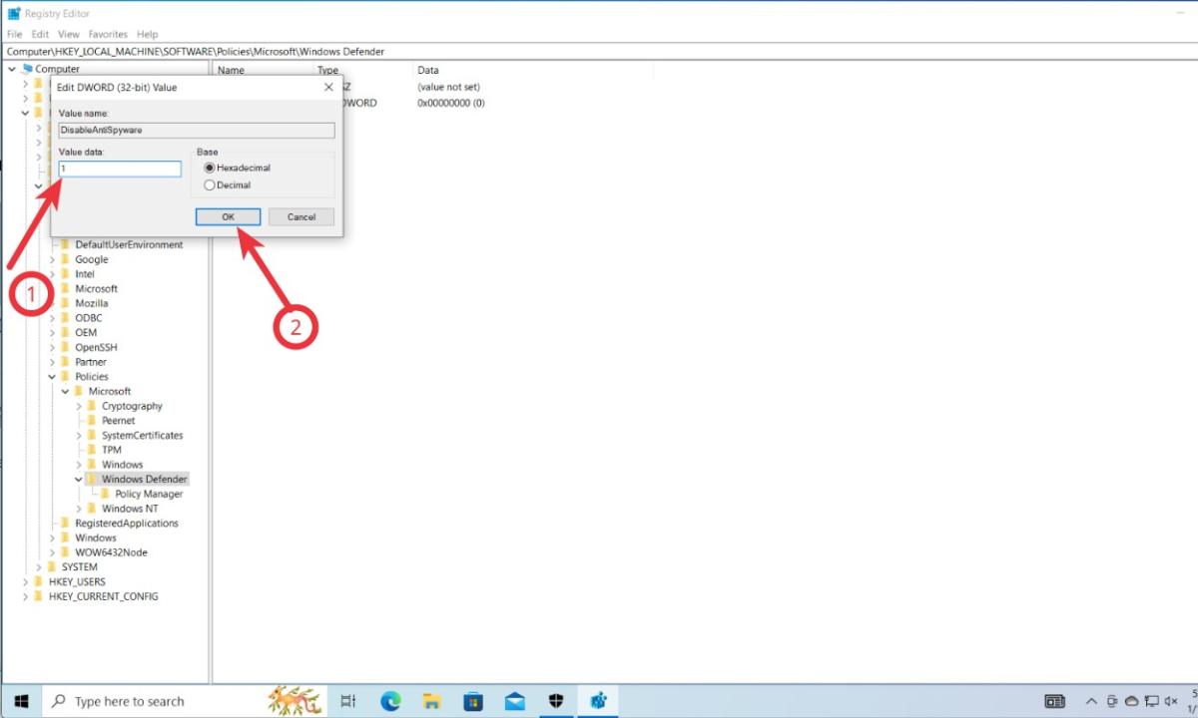Viewport: 1198px width, 718px height.
Task: Confirm the DWORD edit with OK
Action: (x=227, y=216)
